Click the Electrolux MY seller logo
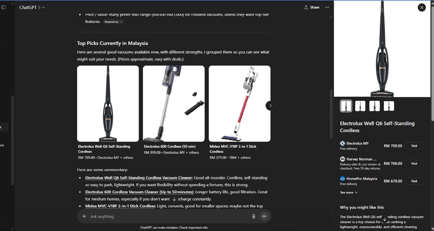The image size is (434, 231). [342, 143]
